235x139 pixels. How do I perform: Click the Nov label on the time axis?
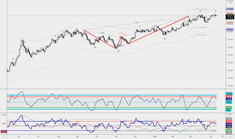(x=116, y=136)
